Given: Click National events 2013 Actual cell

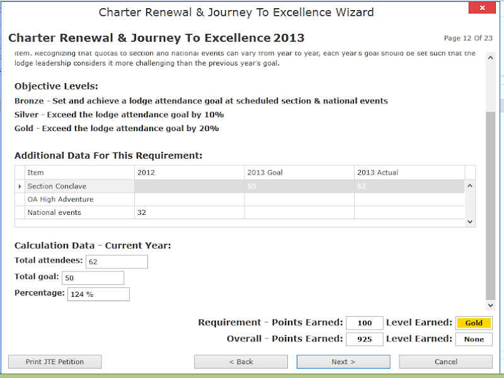Looking at the screenshot, I should (x=409, y=212).
